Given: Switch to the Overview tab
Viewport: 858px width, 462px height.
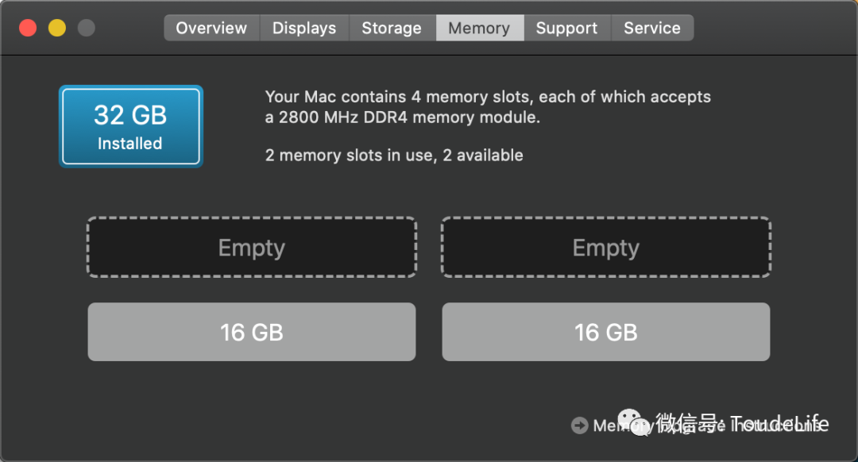Looking at the screenshot, I should pyautogui.click(x=211, y=28).
